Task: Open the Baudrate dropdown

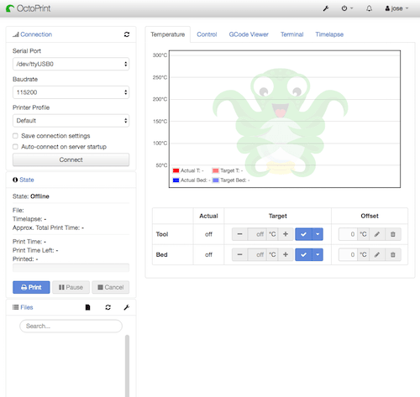Action: [x=71, y=92]
